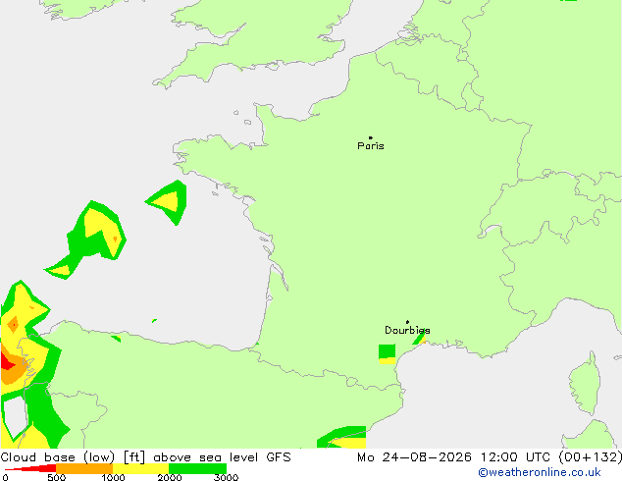The height and width of the screenshot is (481, 622).
Task: Click the legend value 1000
Action: click(x=113, y=477)
